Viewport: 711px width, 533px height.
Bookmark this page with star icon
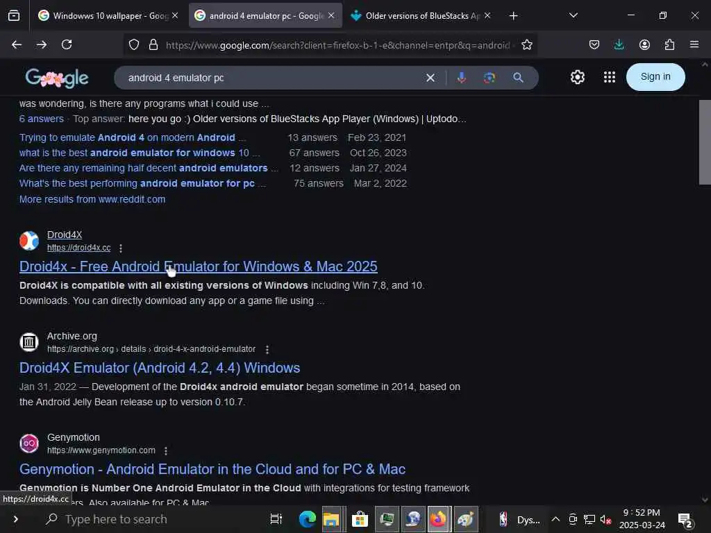(526, 45)
